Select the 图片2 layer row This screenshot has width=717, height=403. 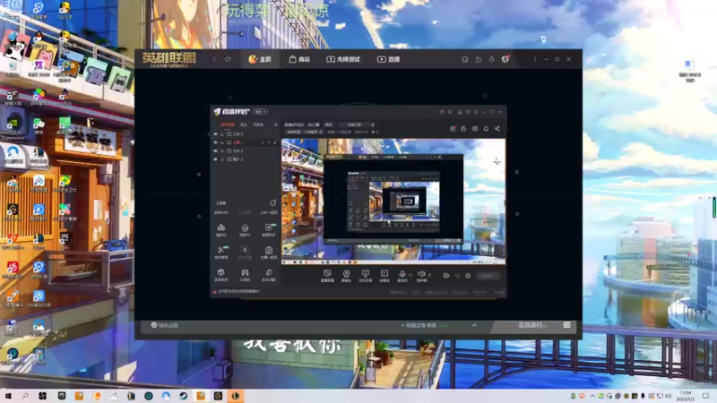click(246, 159)
